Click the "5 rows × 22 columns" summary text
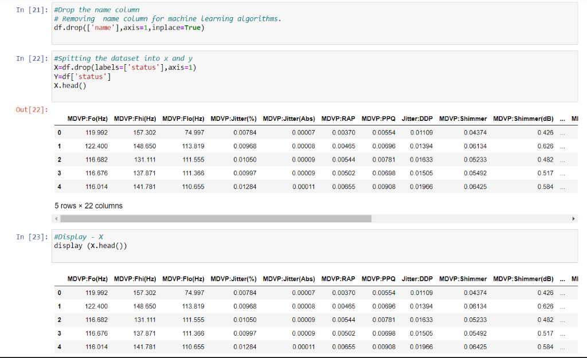The width and height of the screenshot is (587, 358). pos(88,206)
